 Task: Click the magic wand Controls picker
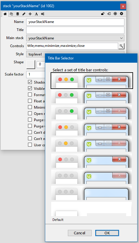tap(121, 46)
